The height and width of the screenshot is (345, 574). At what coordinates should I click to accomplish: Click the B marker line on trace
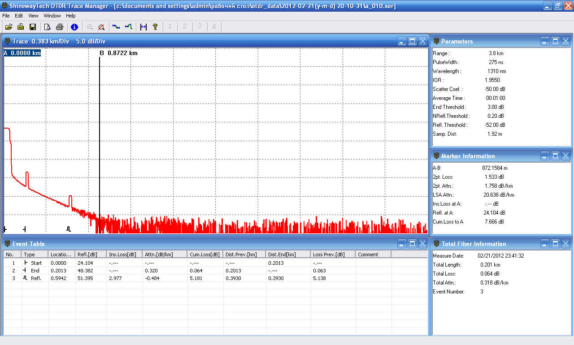(x=100, y=134)
